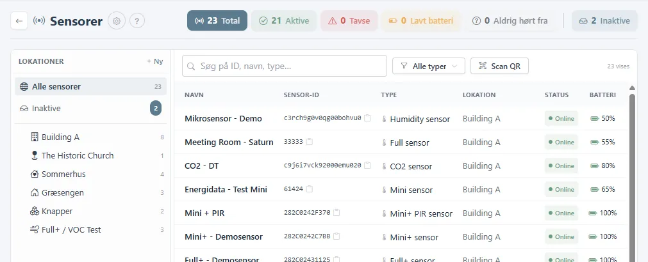
Task: Sort by LOKATION column header
Action: tap(479, 95)
